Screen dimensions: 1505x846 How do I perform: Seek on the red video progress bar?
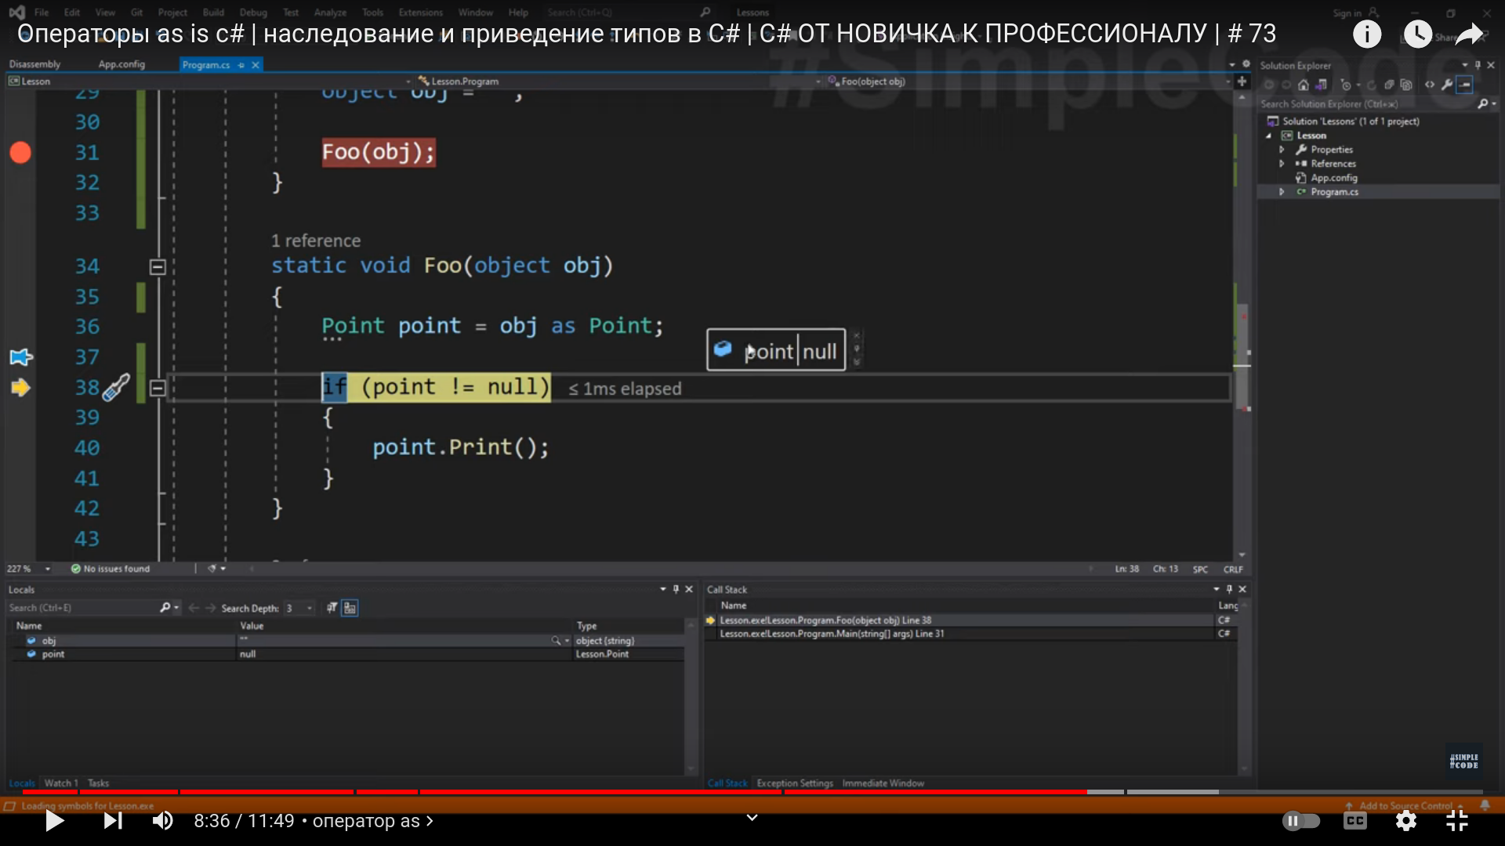point(549,792)
